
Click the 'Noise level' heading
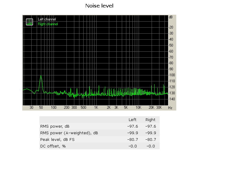click(99, 6)
